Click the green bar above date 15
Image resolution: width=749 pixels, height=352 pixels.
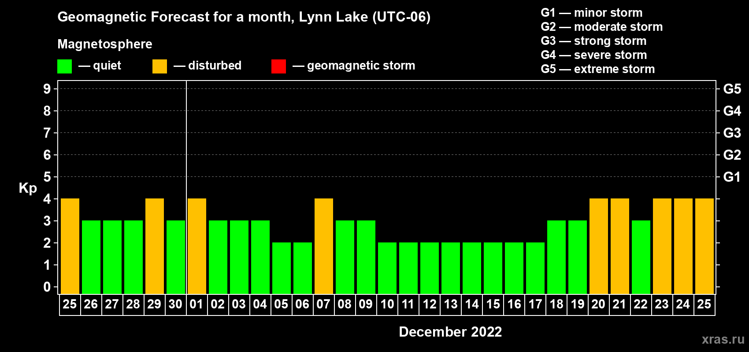pos(493,268)
